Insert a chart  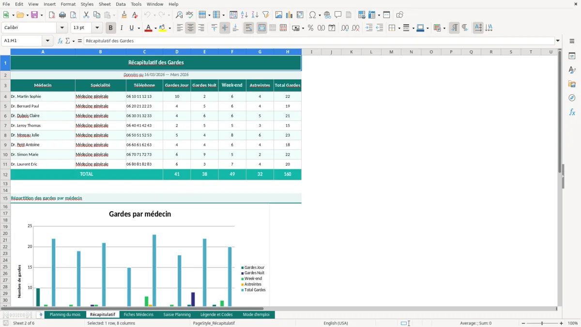coord(290,15)
